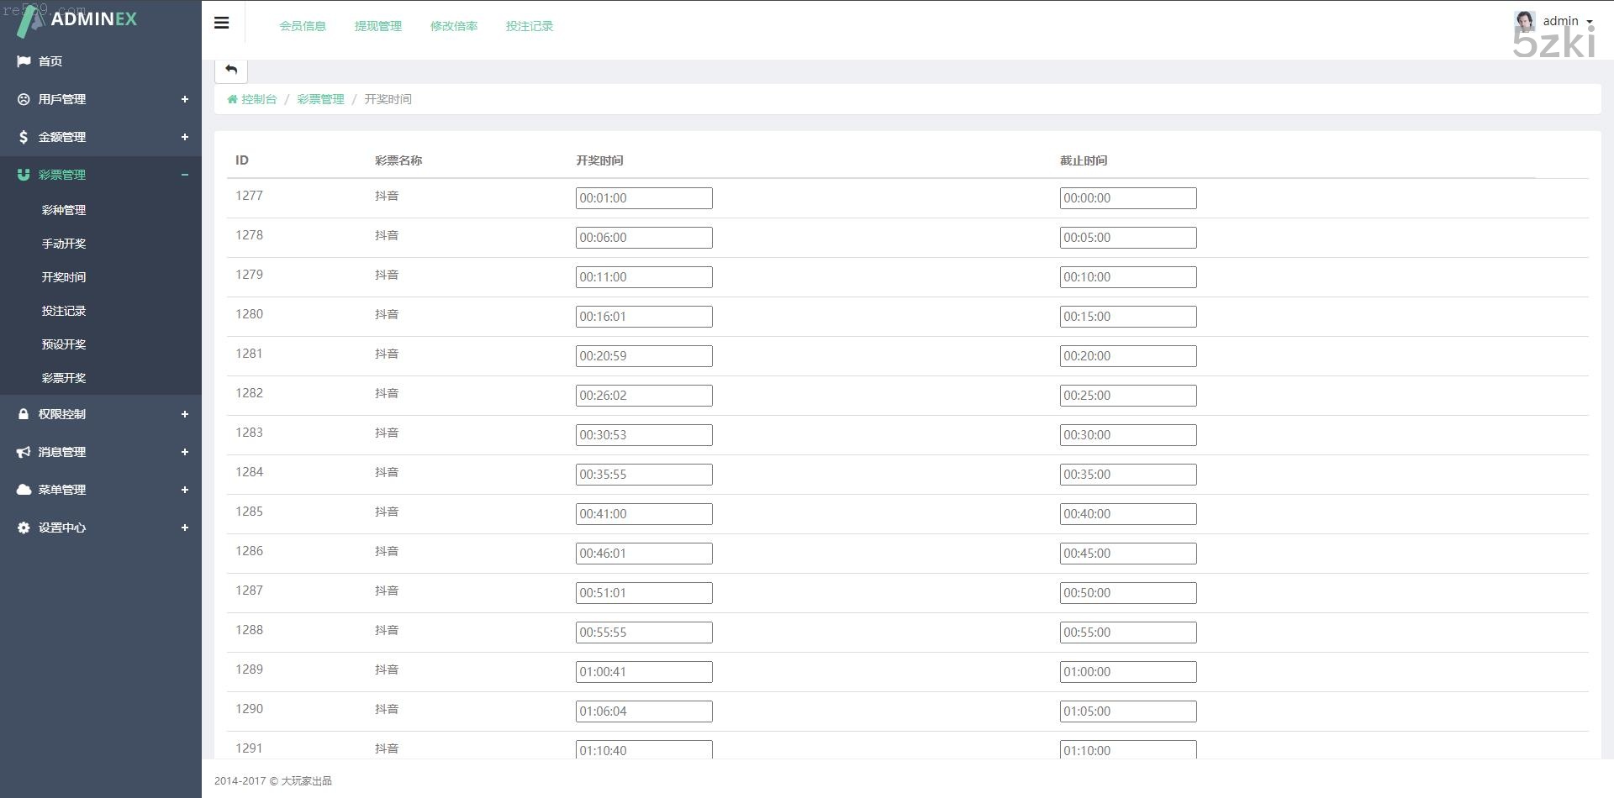Click the AdminEx logo

tap(77, 20)
